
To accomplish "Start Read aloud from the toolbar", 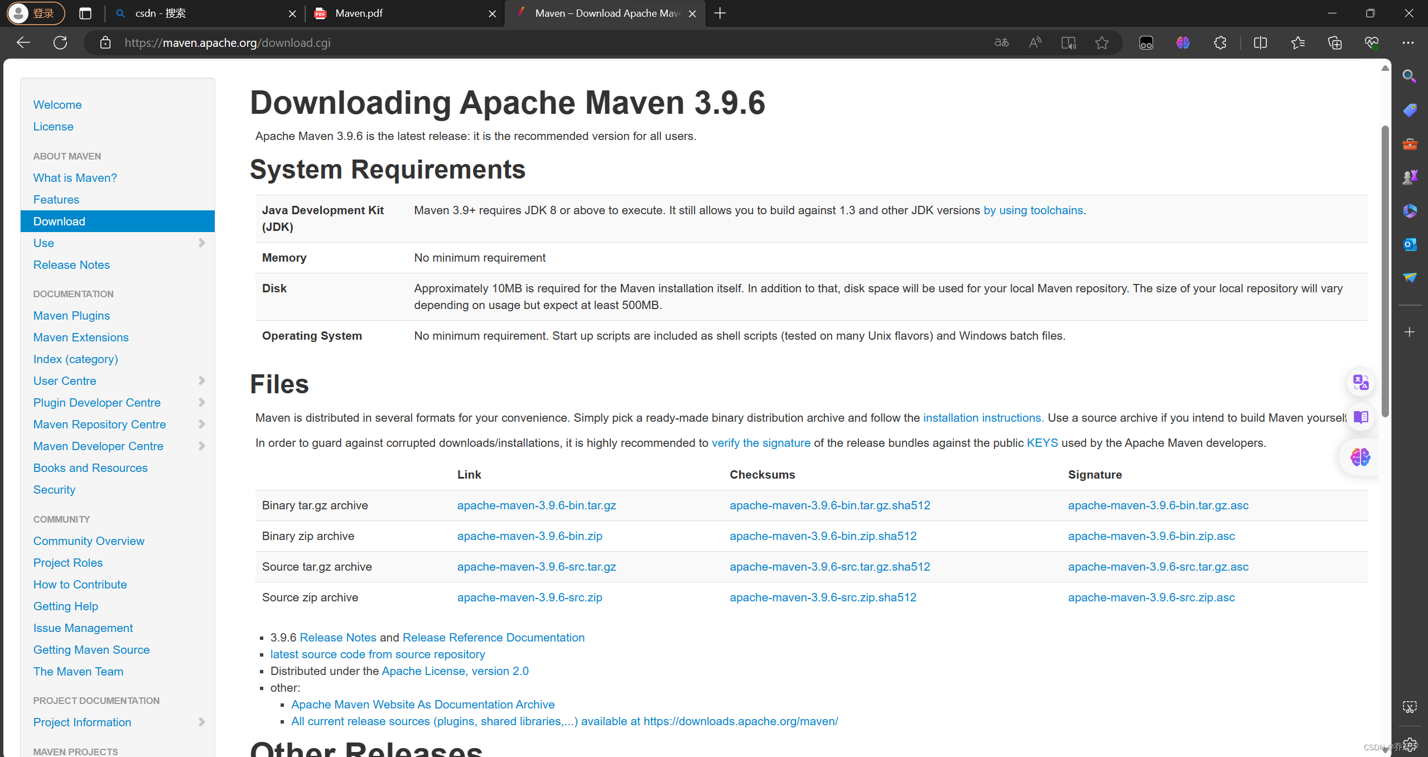I will pos(1035,42).
